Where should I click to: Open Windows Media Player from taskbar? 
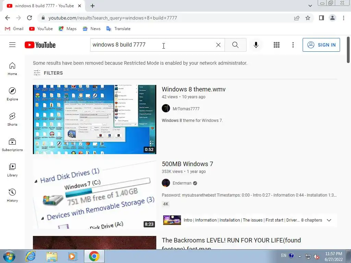click(72, 256)
